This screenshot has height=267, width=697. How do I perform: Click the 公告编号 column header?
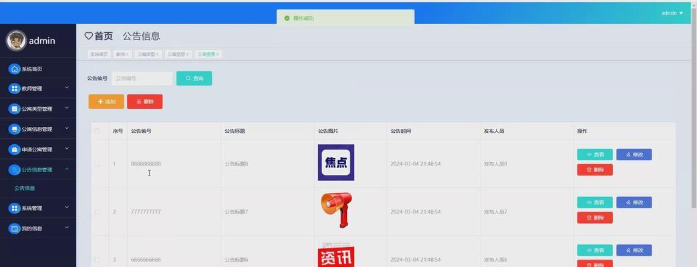coord(141,131)
